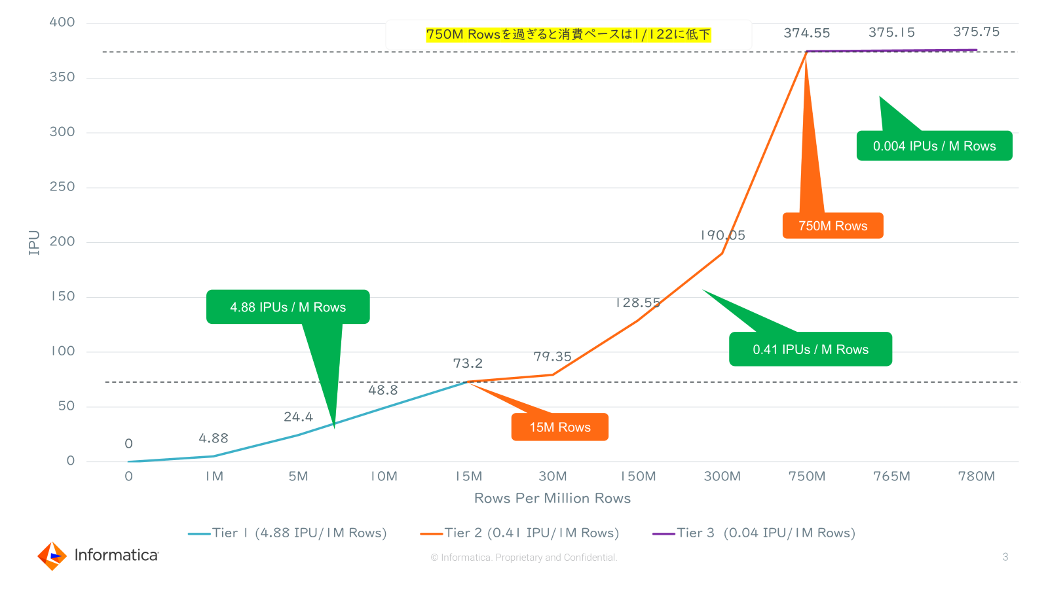Select the yellow highlighted Japanese annotation text
This screenshot has height=589, width=1048.
(568, 35)
